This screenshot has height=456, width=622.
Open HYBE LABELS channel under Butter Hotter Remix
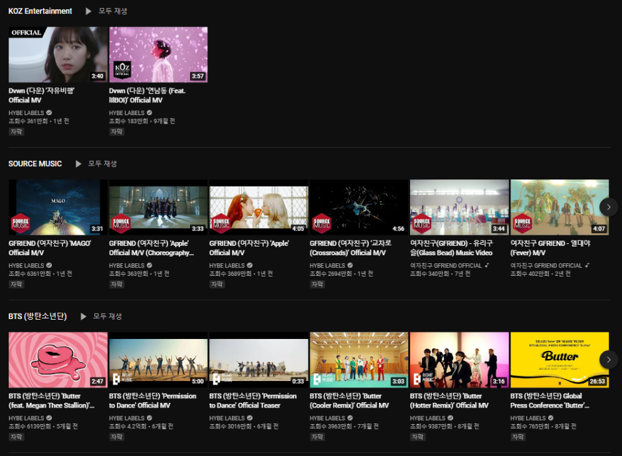click(x=428, y=418)
